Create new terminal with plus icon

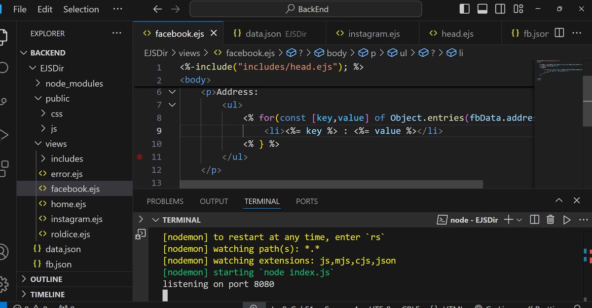[509, 220]
